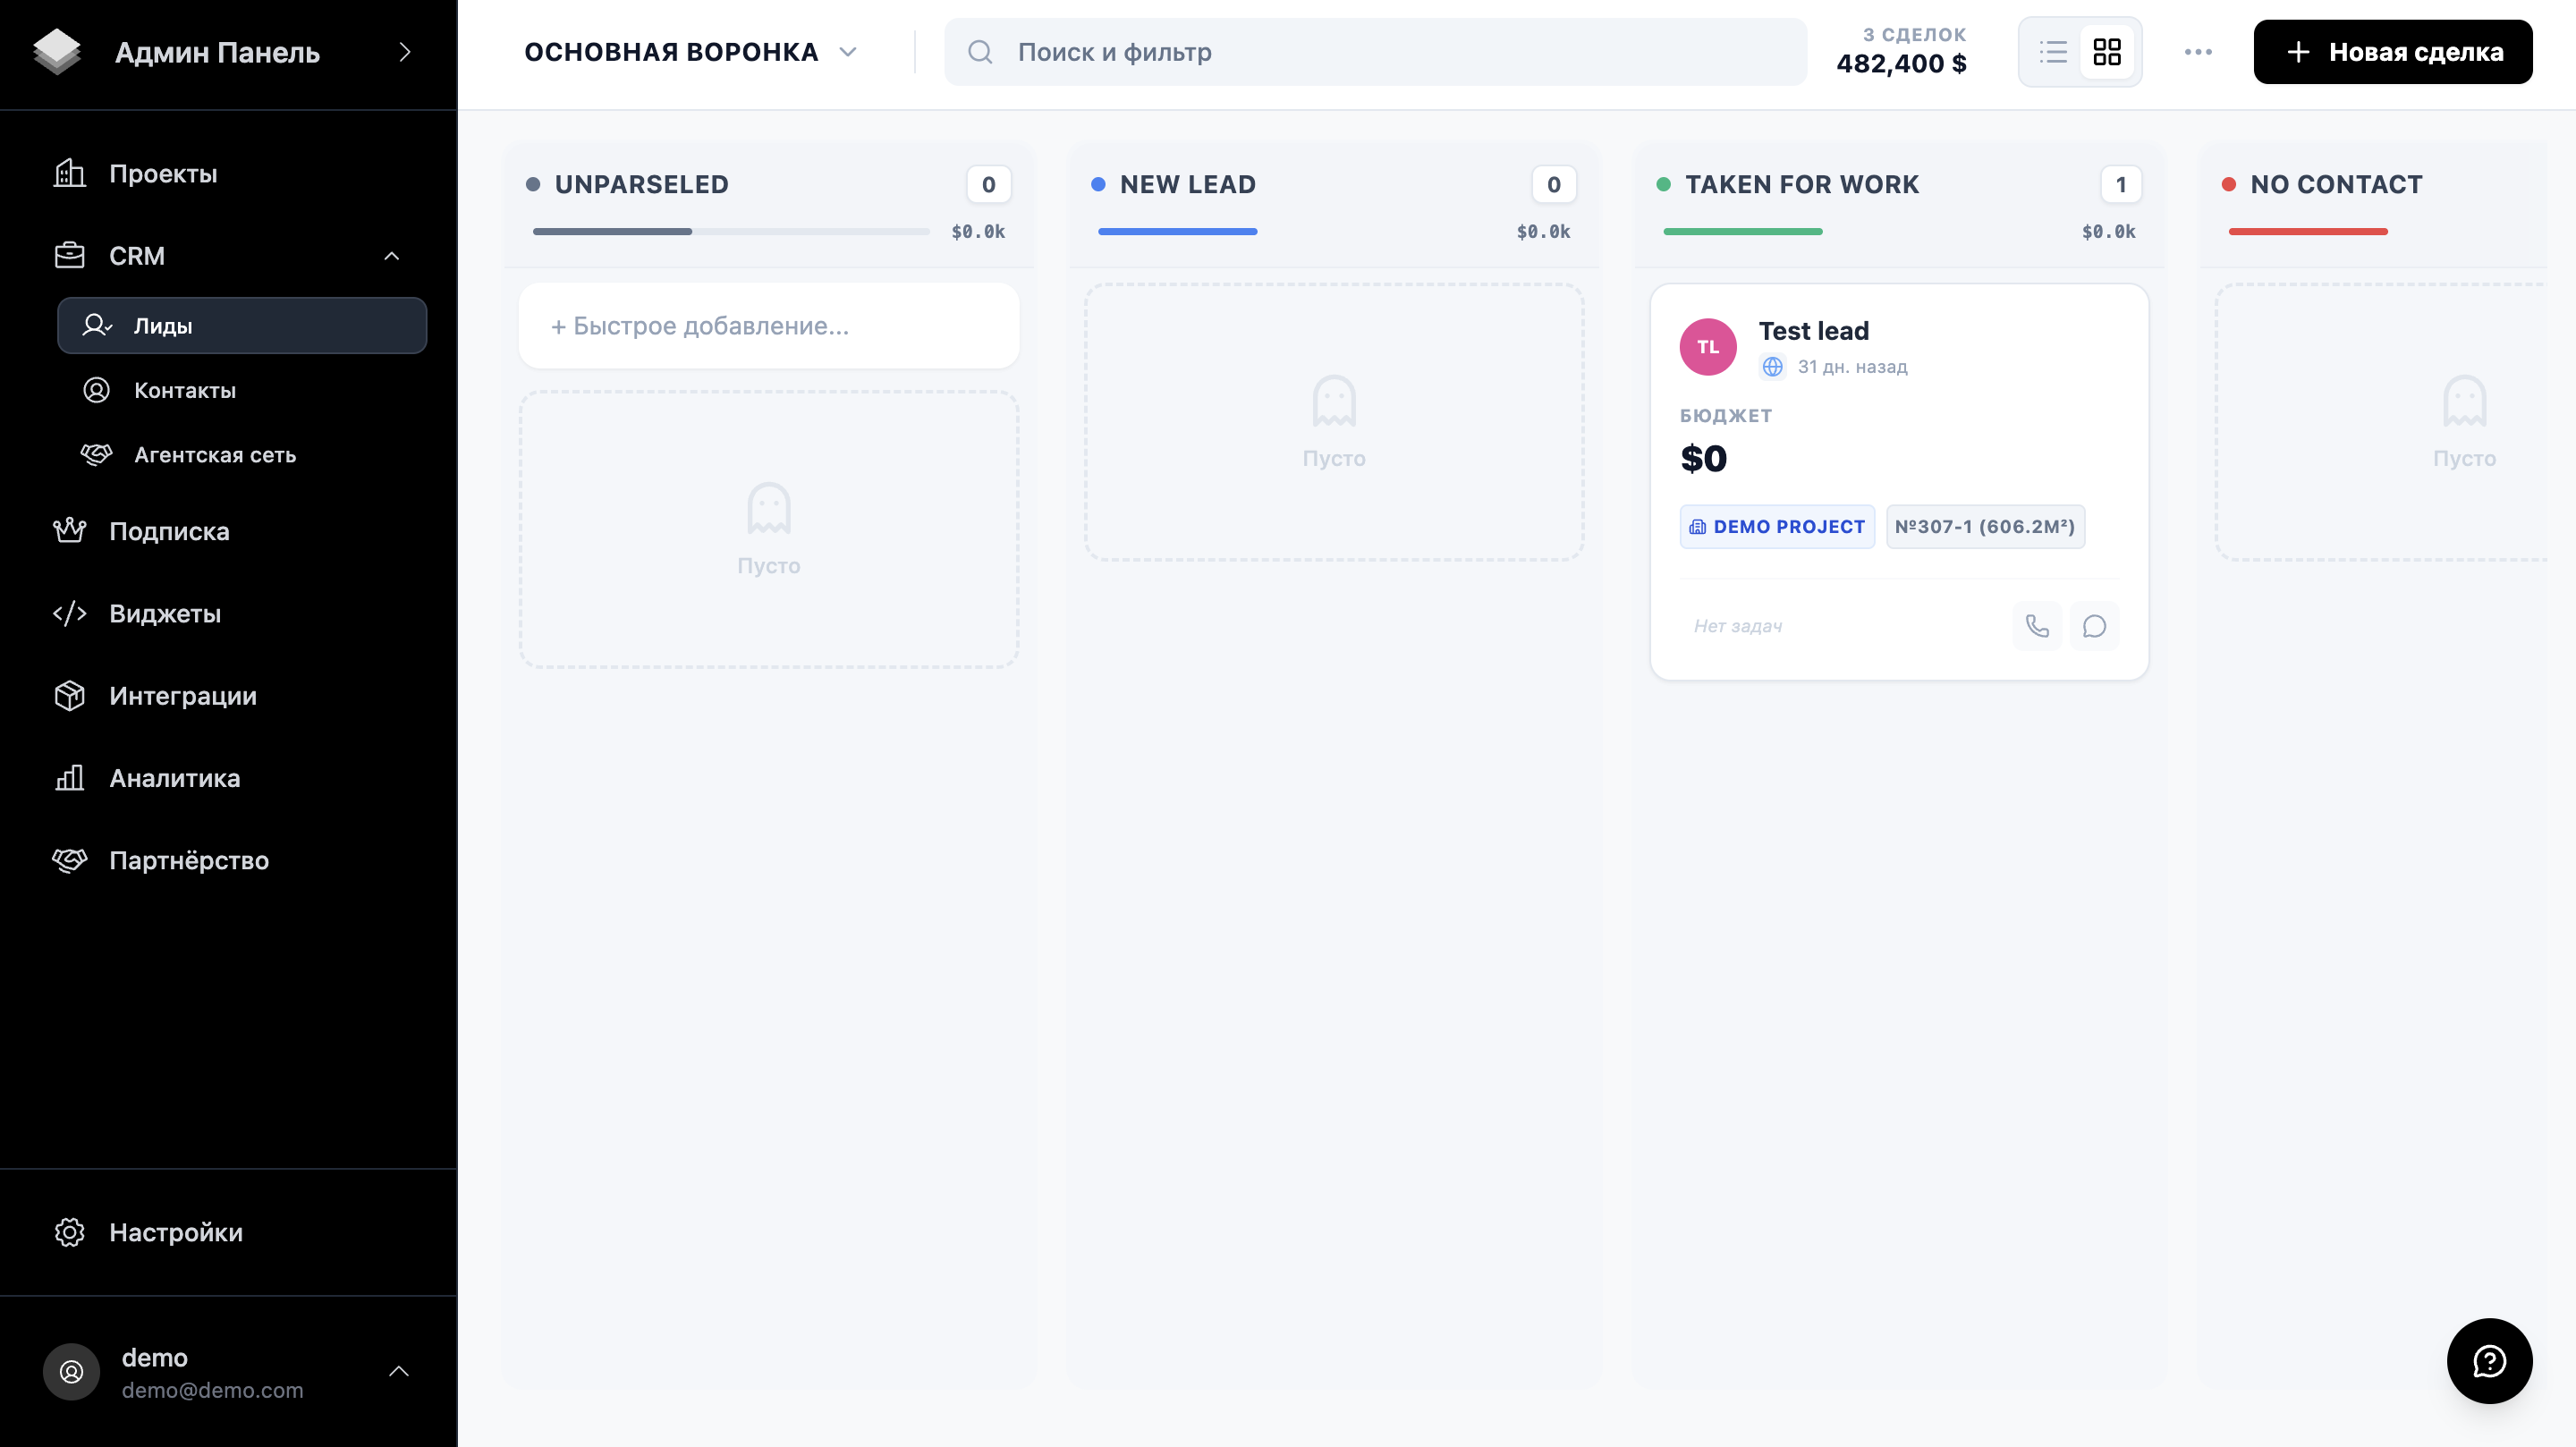2576x1447 pixels.
Task: Click the three-dots more options icon
Action: pos(2198,52)
